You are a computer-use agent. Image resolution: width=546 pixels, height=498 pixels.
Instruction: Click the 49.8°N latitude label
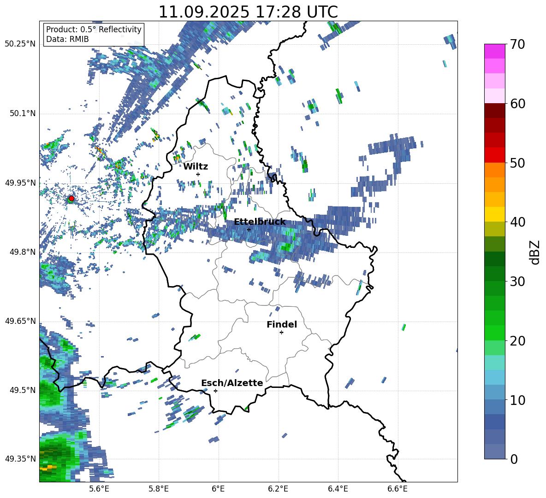pos(23,252)
